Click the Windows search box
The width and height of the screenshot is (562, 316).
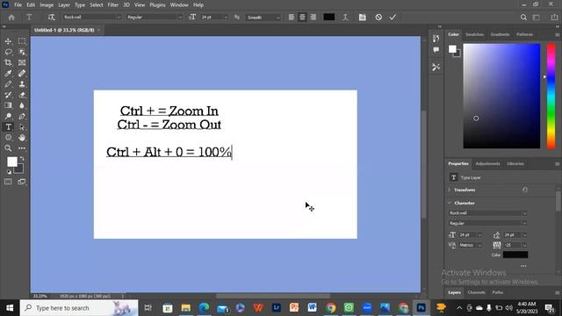click(x=79, y=308)
